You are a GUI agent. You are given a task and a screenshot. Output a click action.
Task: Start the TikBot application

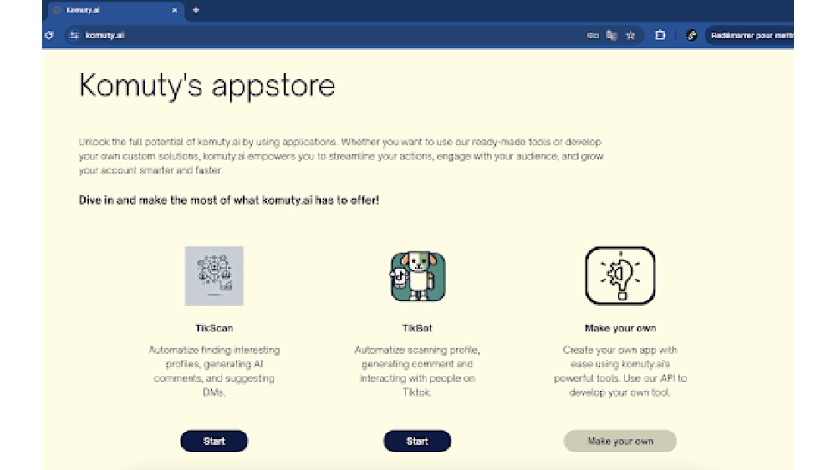tap(417, 441)
